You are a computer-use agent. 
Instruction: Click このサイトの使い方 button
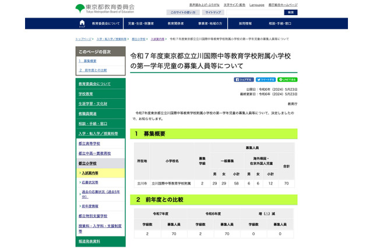183,12
